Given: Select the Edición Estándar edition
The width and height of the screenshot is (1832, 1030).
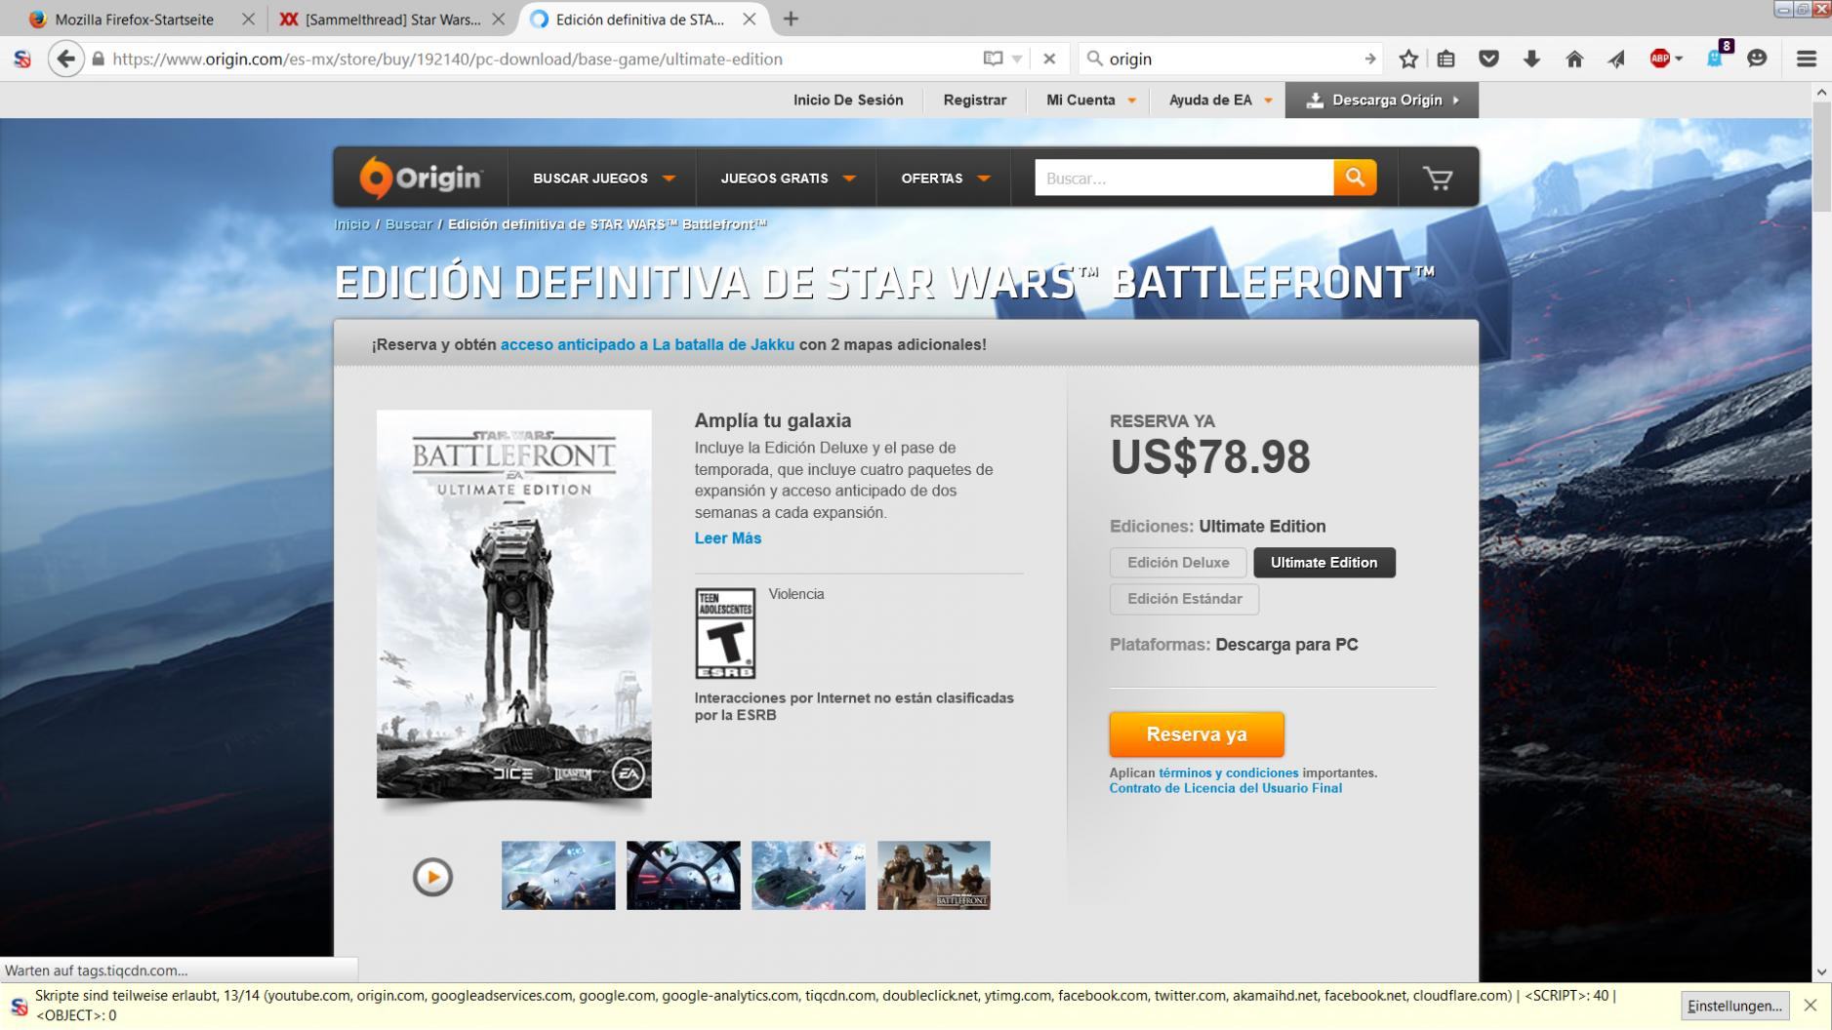Looking at the screenshot, I should click(x=1184, y=599).
